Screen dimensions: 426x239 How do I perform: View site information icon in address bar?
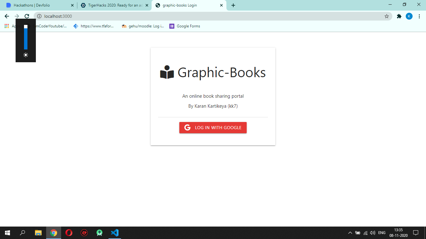(x=39, y=16)
